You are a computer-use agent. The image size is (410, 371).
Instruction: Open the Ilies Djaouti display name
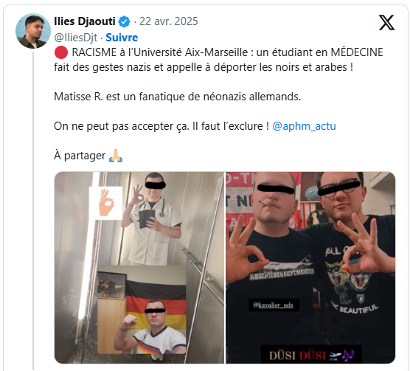click(85, 21)
